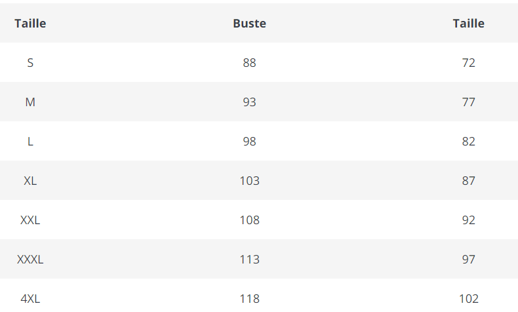Viewport: 518px width, 312px height.
Task: Click bust measurement 103 for XL
Action: click(x=249, y=181)
